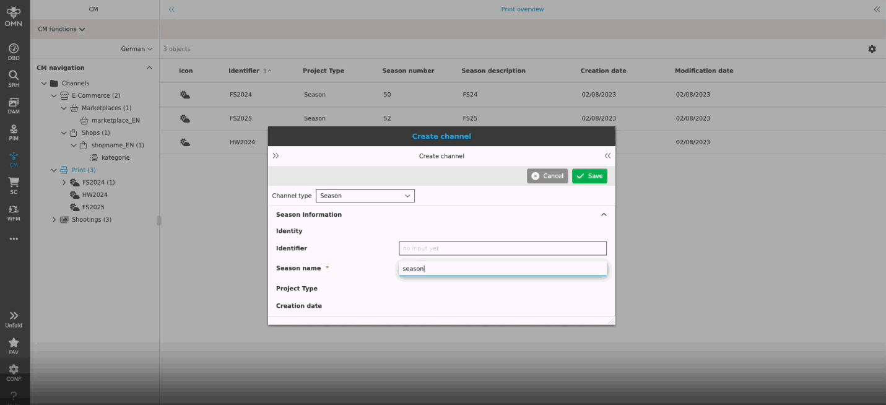
Task: Click the Identifier input field
Action: pos(502,248)
